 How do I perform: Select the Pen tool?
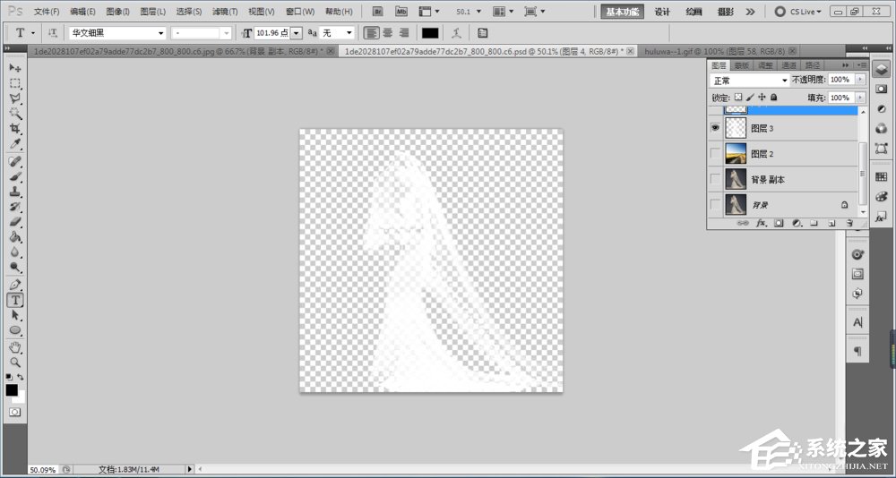coord(15,285)
